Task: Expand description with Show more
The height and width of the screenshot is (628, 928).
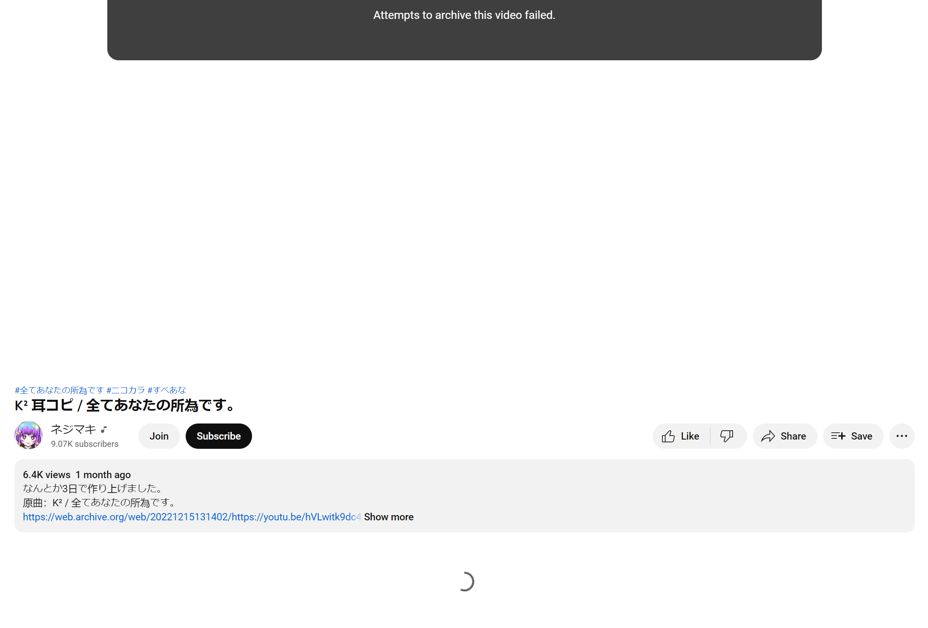Action: click(x=389, y=517)
